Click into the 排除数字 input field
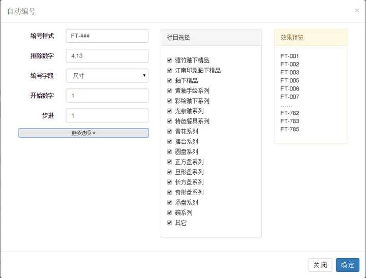Image resolution: width=366 pixels, height=278 pixels. 107,56
